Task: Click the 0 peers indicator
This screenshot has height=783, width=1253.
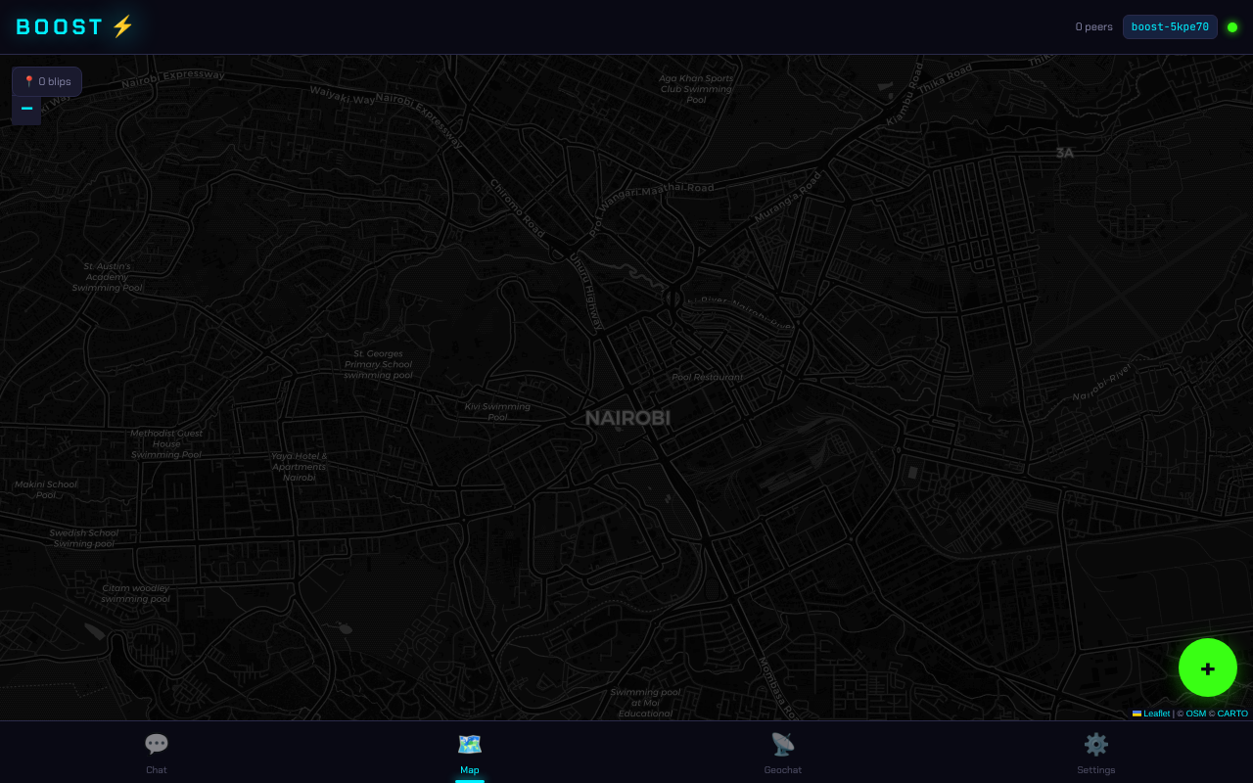Action: tap(1093, 26)
